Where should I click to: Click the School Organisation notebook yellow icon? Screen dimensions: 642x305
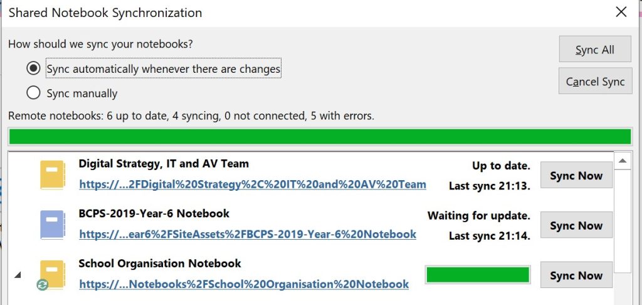tap(53, 274)
